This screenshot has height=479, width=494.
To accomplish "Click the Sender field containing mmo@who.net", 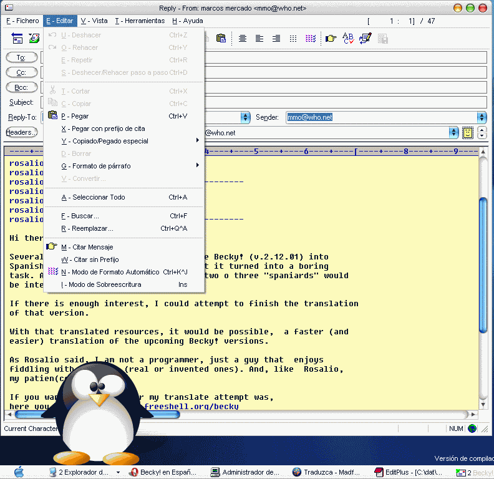I will click(x=381, y=117).
